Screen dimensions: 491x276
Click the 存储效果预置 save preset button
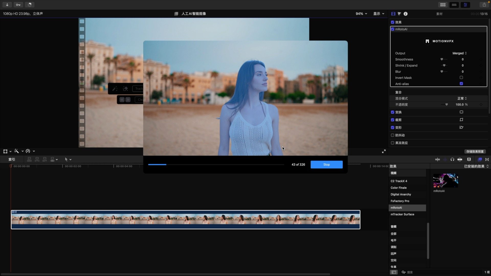(x=475, y=152)
